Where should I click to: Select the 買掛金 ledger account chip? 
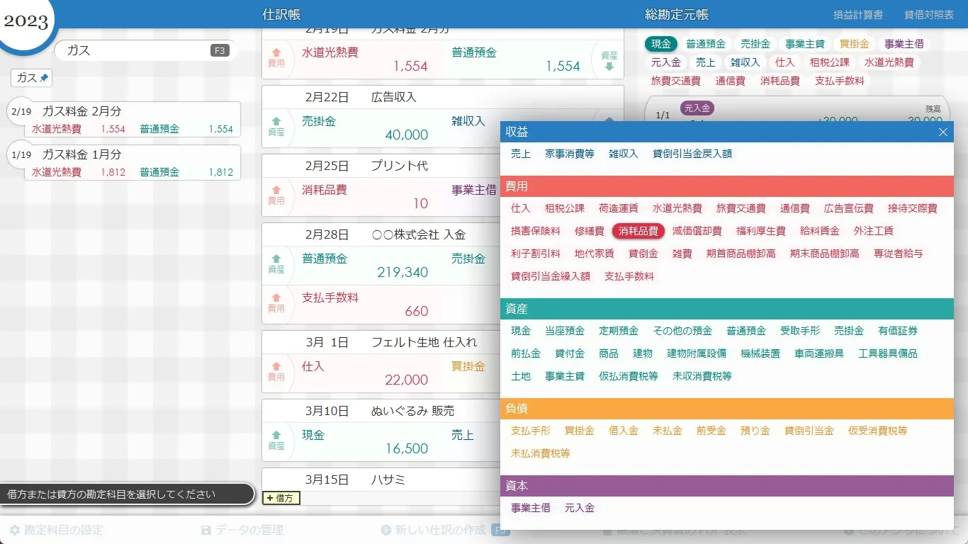(x=855, y=44)
